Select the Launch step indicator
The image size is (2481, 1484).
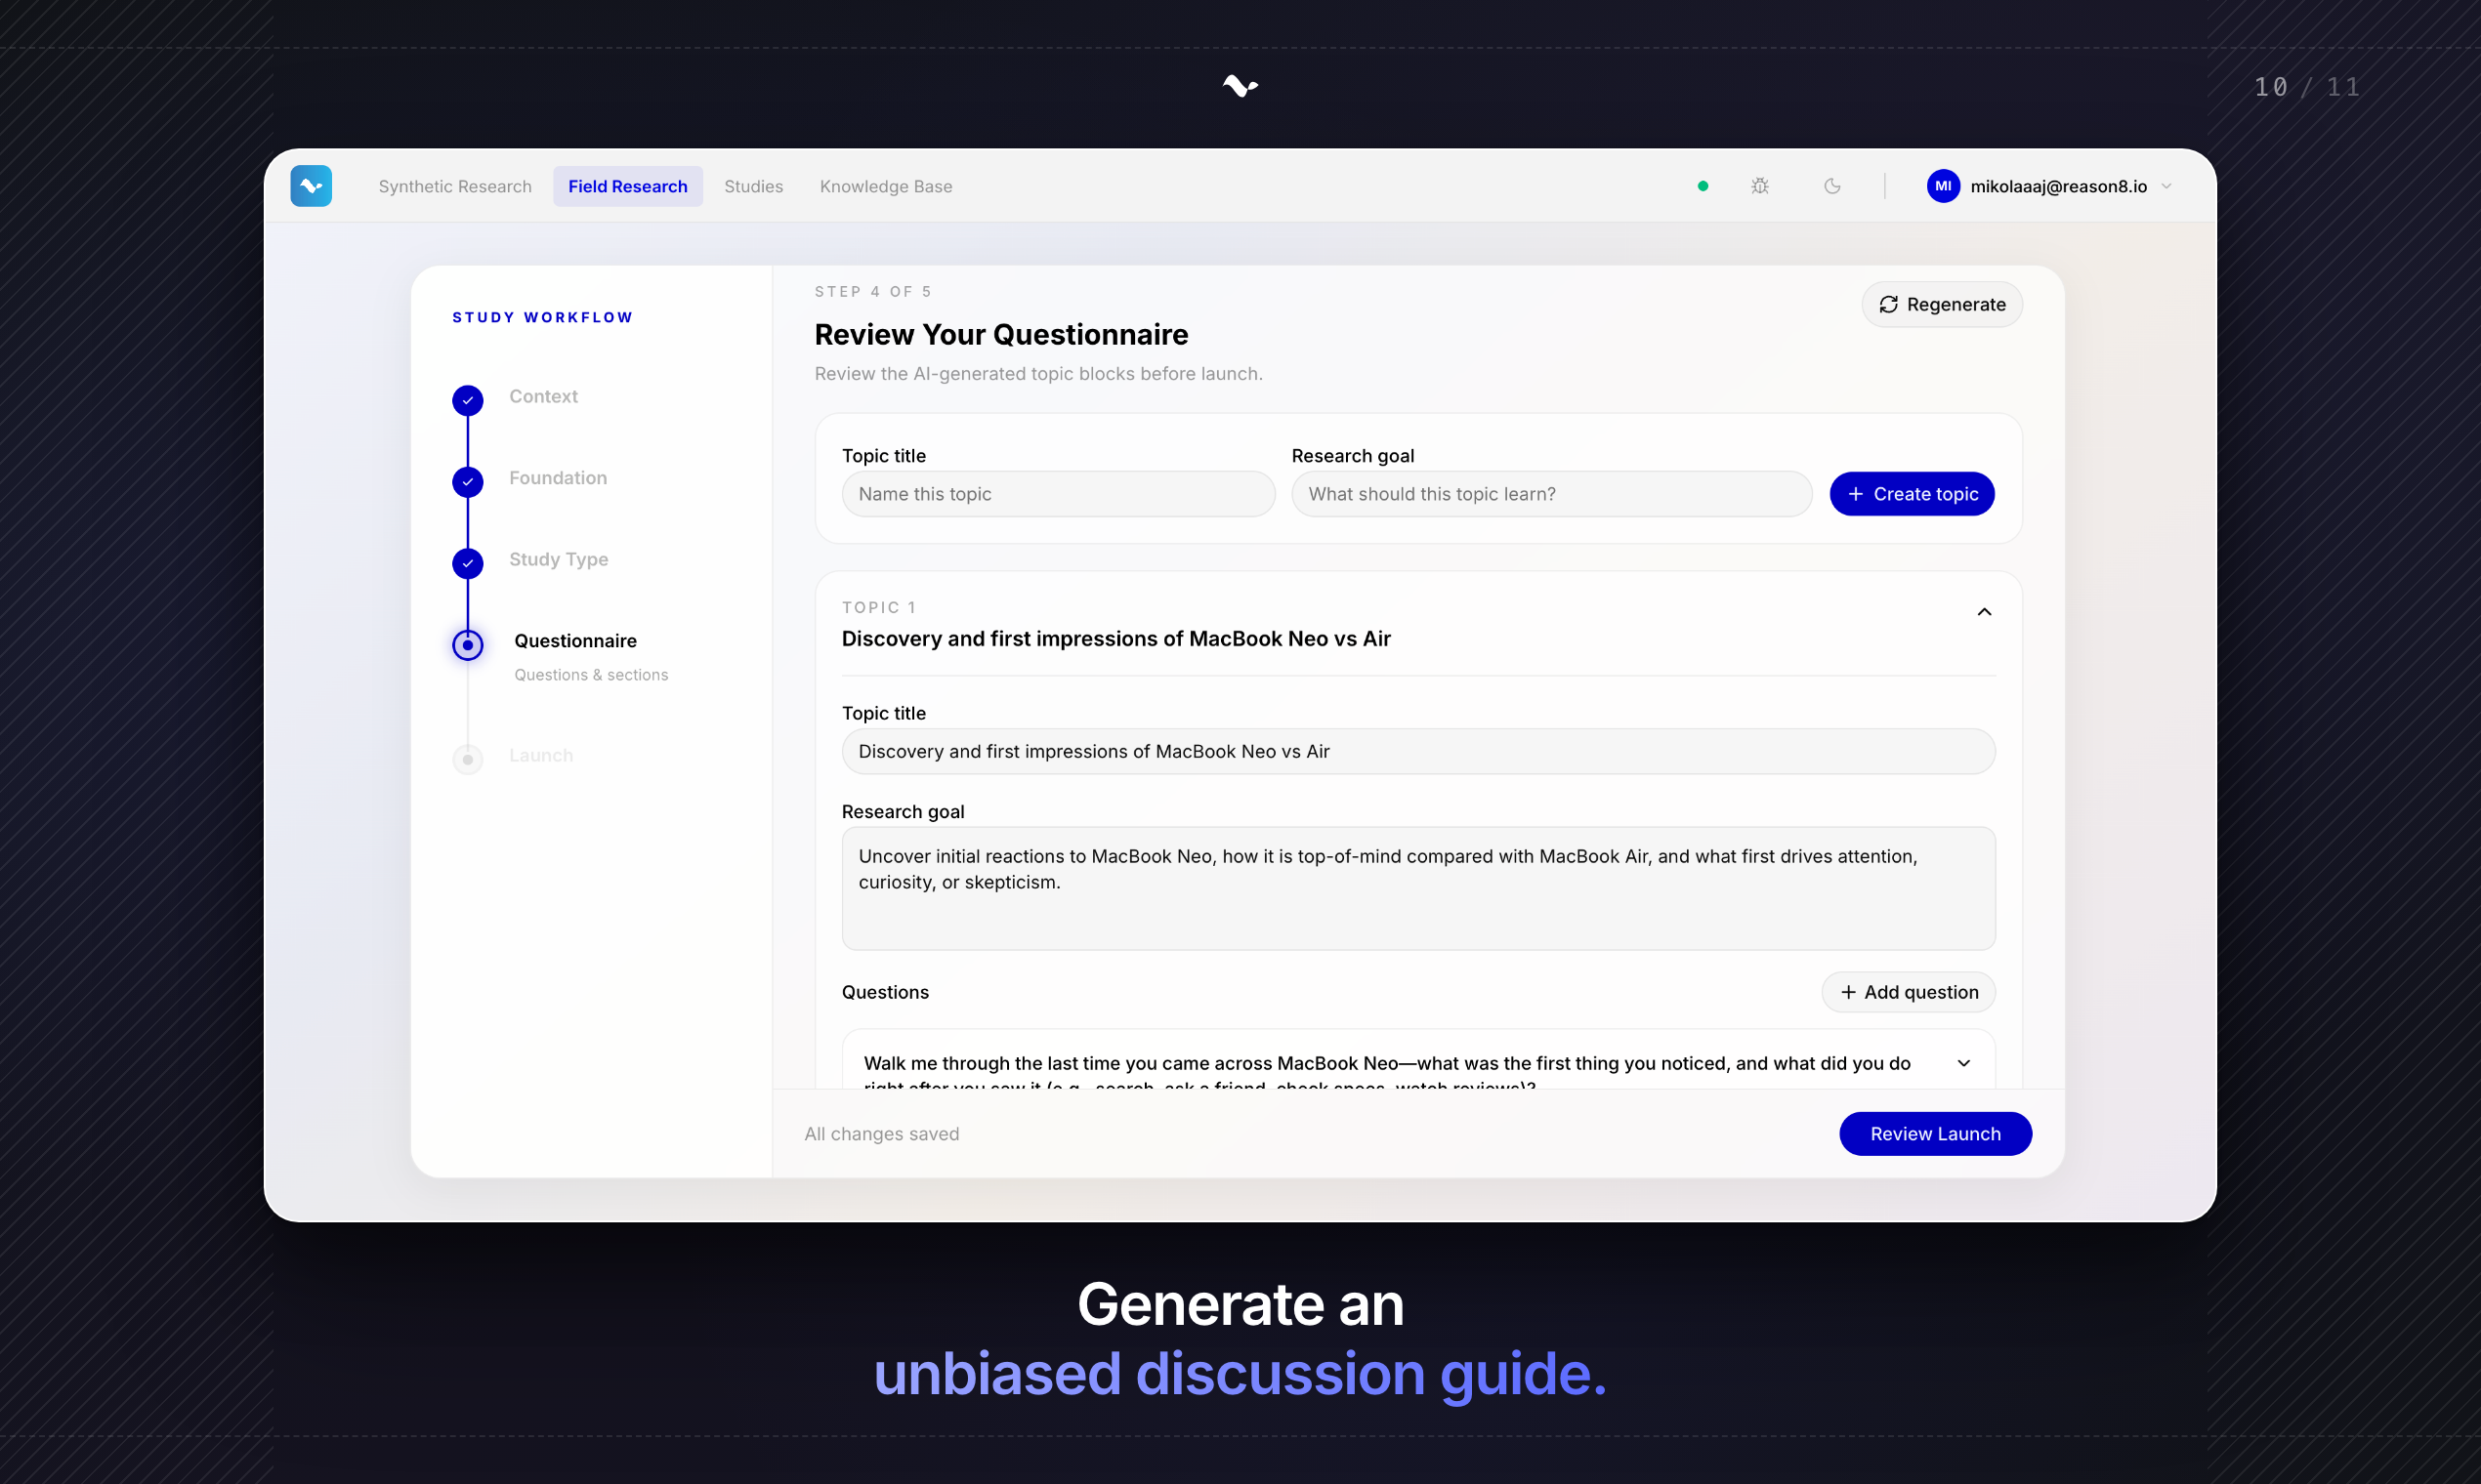pos(467,759)
